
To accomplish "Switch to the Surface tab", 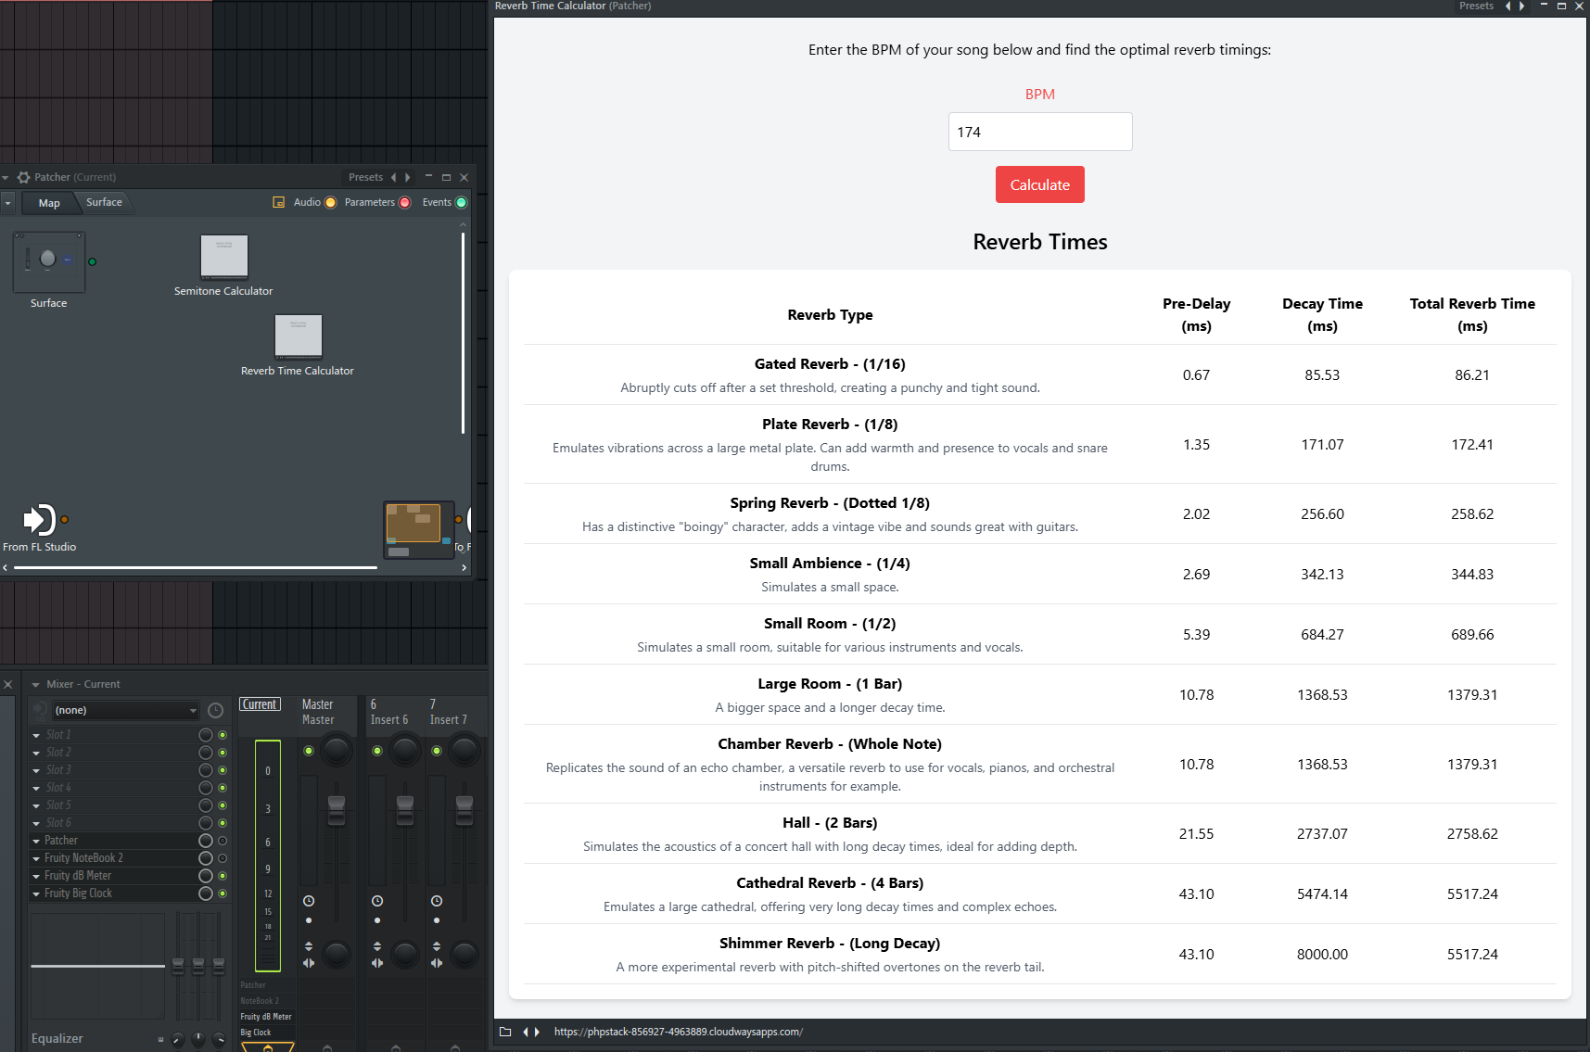I will [104, 202].
